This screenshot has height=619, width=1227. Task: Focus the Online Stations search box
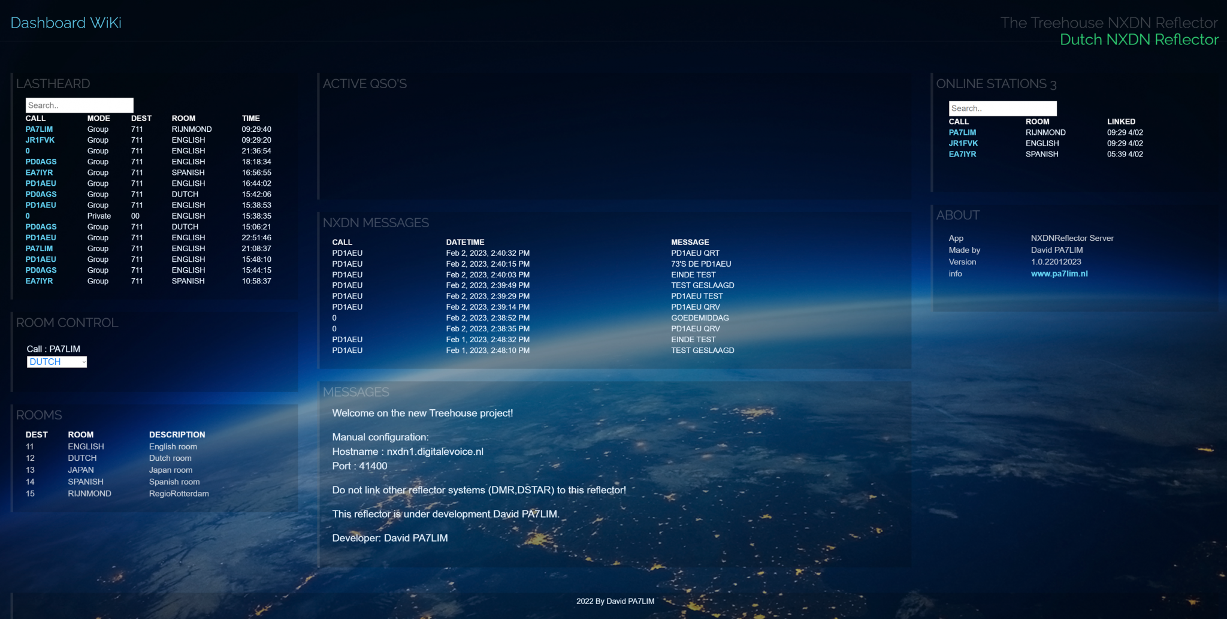[x=1002, y=108]
